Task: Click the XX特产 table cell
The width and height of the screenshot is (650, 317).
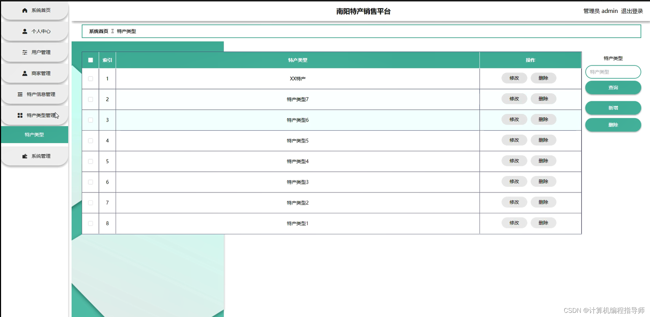Action: point(298,79)
